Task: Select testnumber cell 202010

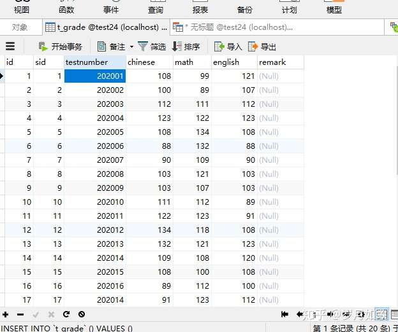Action: [95, 202]
